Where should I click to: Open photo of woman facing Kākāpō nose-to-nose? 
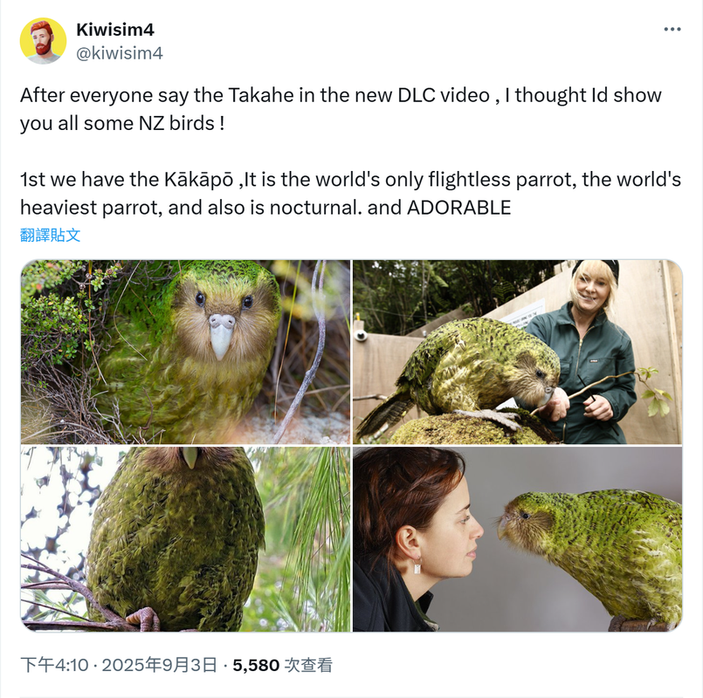pos(517,539)
